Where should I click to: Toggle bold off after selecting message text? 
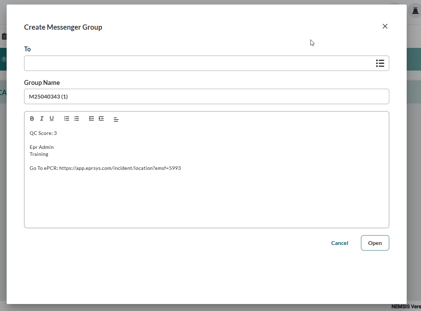coord(32,118)
